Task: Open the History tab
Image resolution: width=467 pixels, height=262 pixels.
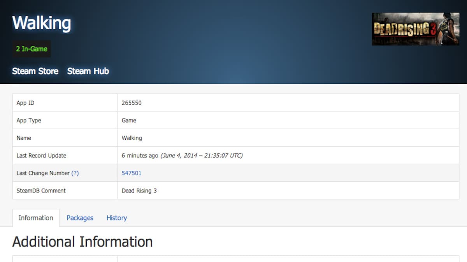Action: 117,218
